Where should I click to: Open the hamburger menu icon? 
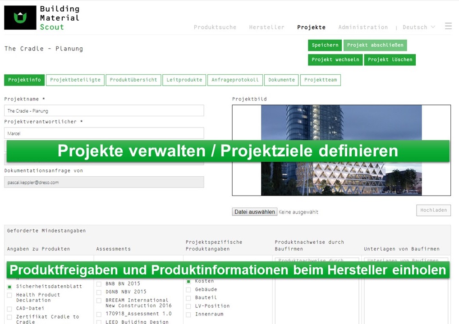point(448,26)
